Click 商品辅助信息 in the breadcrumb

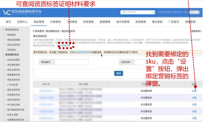click(53, 31)
